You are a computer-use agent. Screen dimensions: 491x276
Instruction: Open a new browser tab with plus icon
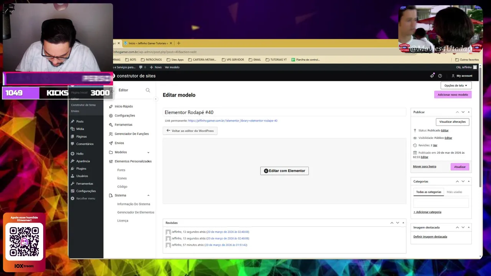178,43
